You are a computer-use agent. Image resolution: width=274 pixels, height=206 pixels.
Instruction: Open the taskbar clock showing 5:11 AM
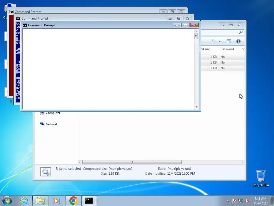tap(260, 201)
